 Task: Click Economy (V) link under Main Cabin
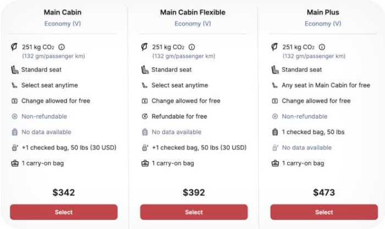click(x=63, y=24)
